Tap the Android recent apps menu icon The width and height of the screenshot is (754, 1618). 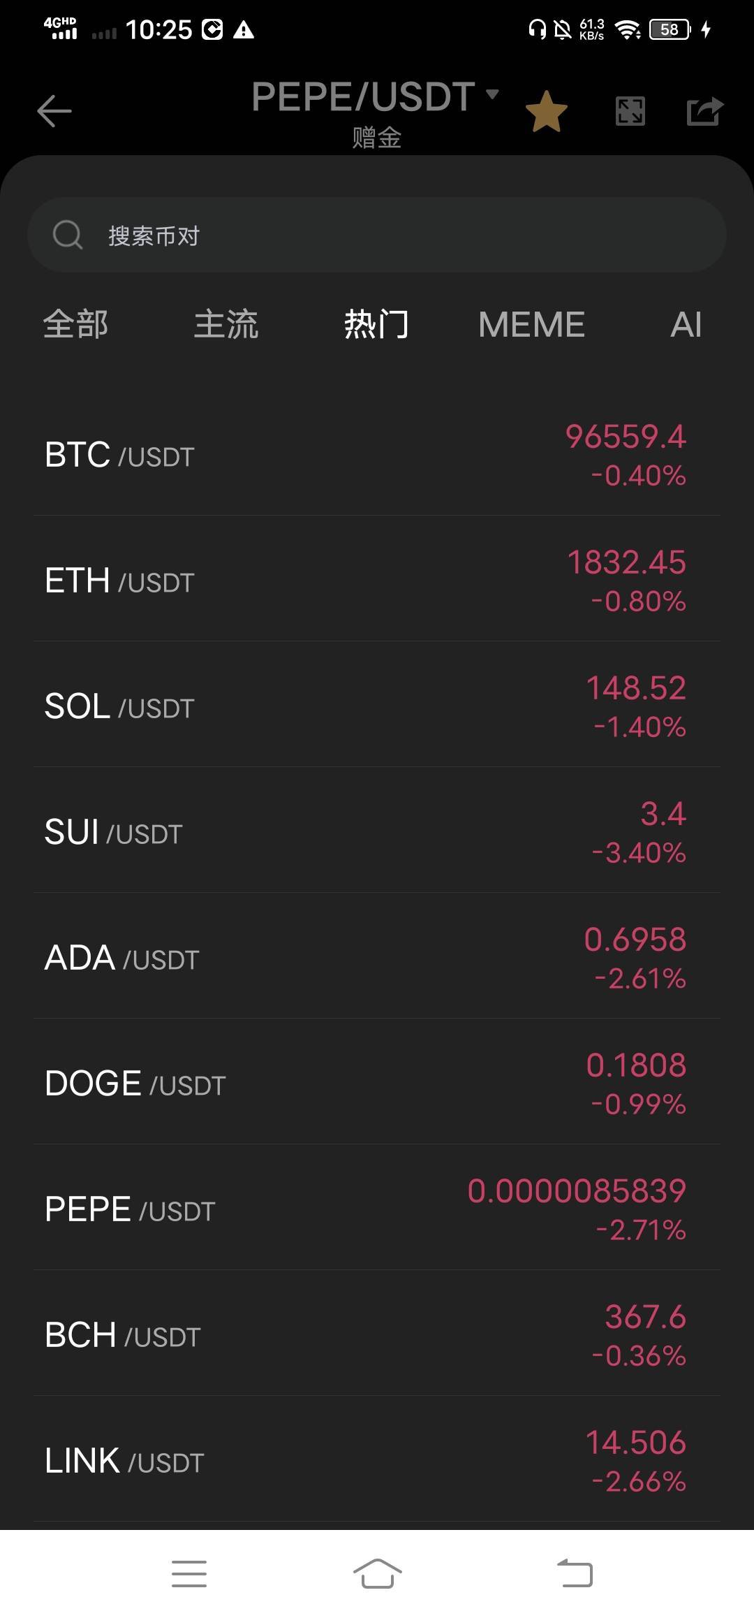189,1573
